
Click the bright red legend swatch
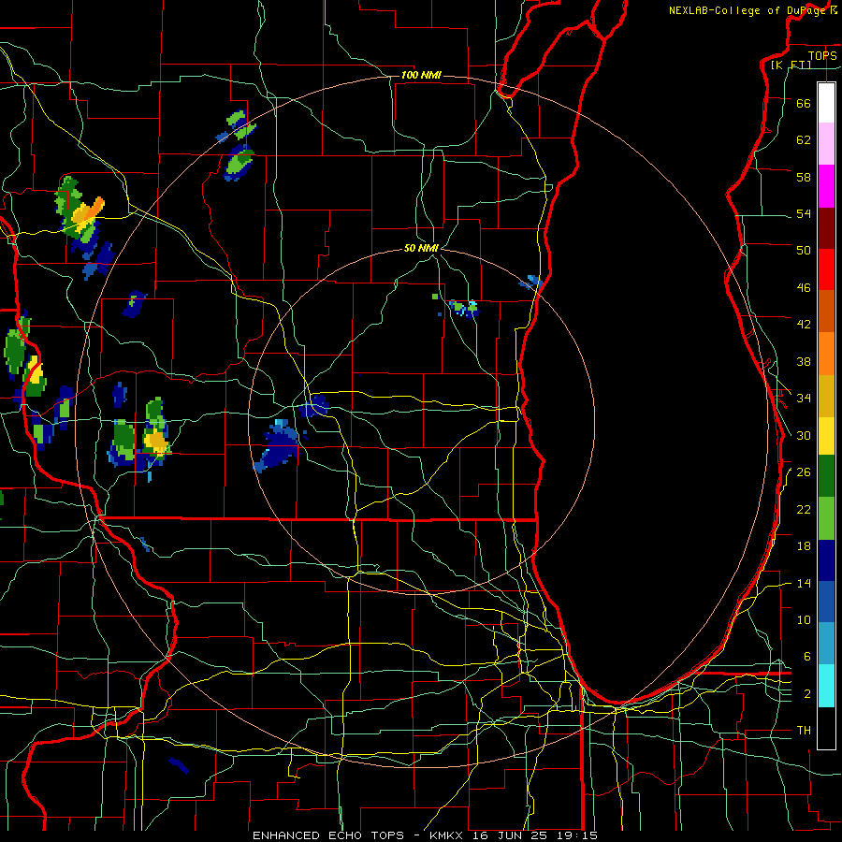click(826, 269)
